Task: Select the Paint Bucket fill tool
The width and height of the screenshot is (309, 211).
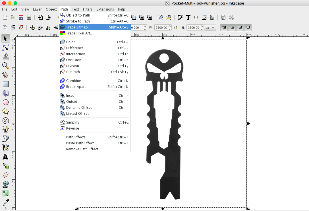Action: [x=5, y=184]
